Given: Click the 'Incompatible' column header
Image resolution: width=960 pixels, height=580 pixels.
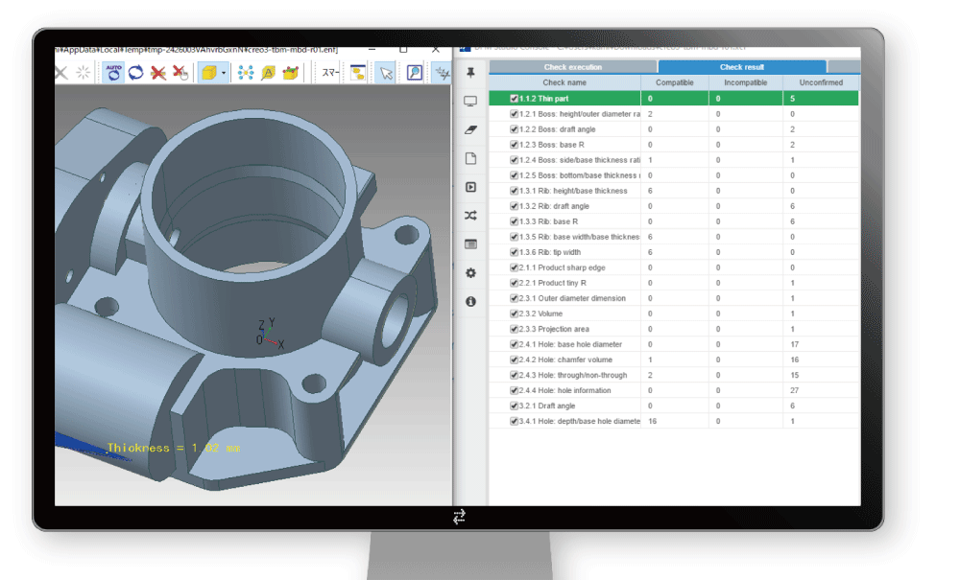Looking at the screenshot, I should [x=746, y=82].
